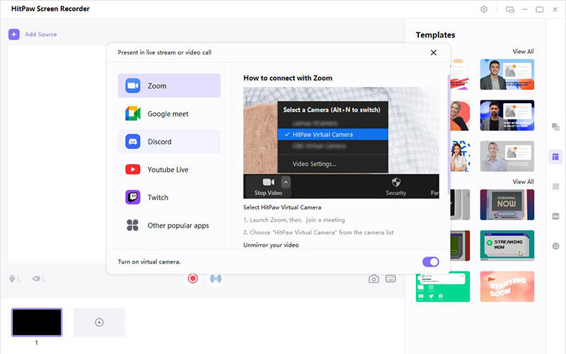Start recording with red record button
This screenshot has height=354, width=566.
tap(192, 278)
